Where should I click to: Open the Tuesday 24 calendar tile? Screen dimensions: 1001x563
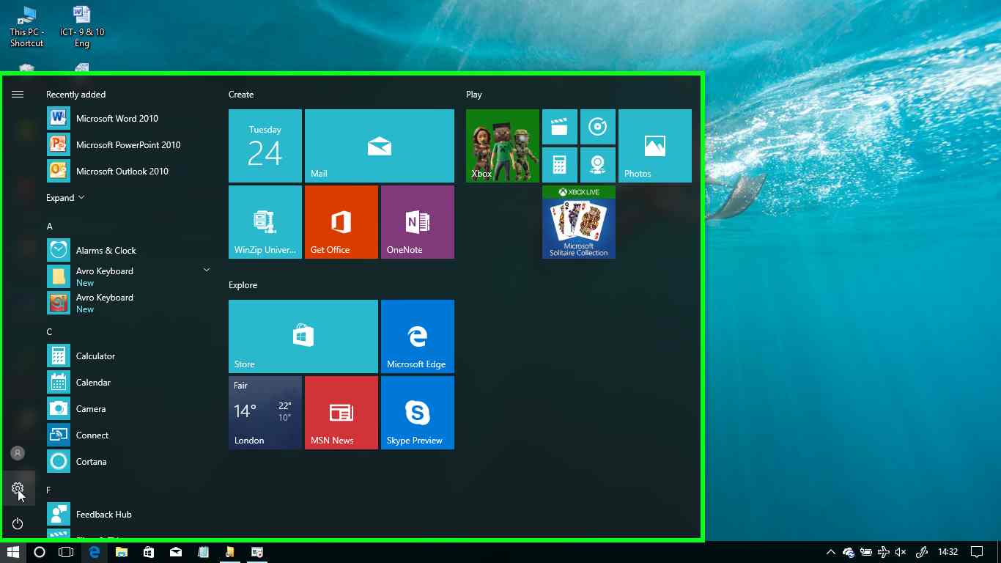[x=265, y=146]
